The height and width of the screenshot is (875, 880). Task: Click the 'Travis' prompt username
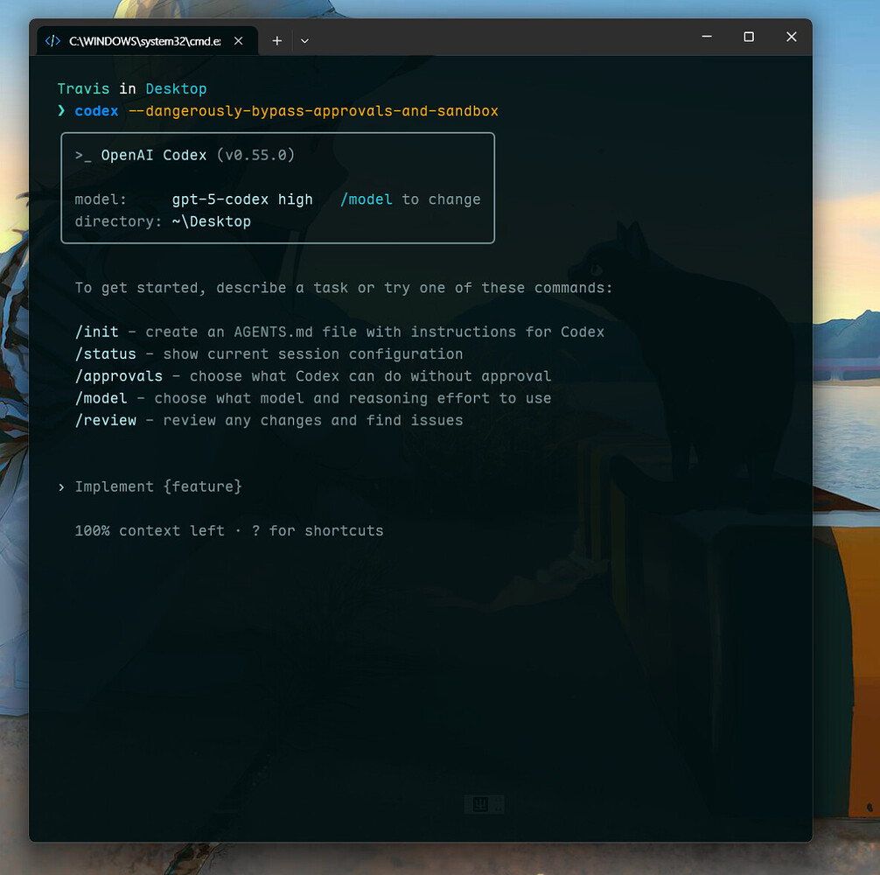[84, 89]
